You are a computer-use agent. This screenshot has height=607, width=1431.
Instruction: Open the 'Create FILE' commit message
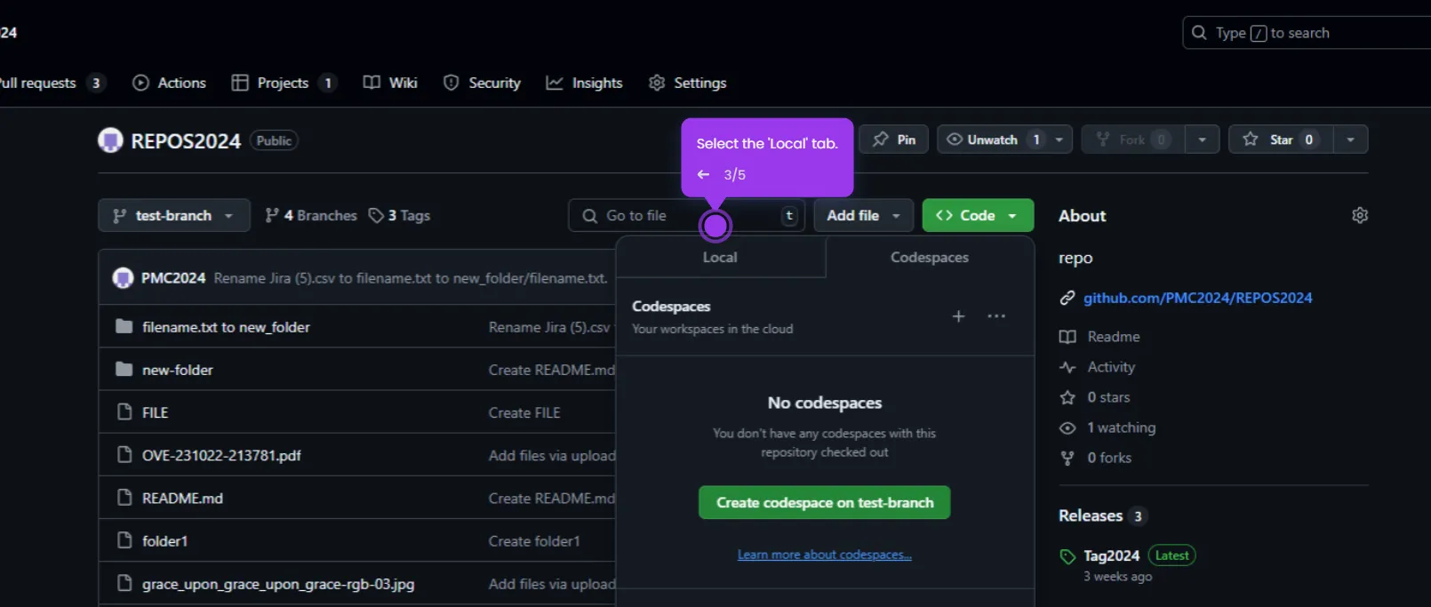point(524,412)
